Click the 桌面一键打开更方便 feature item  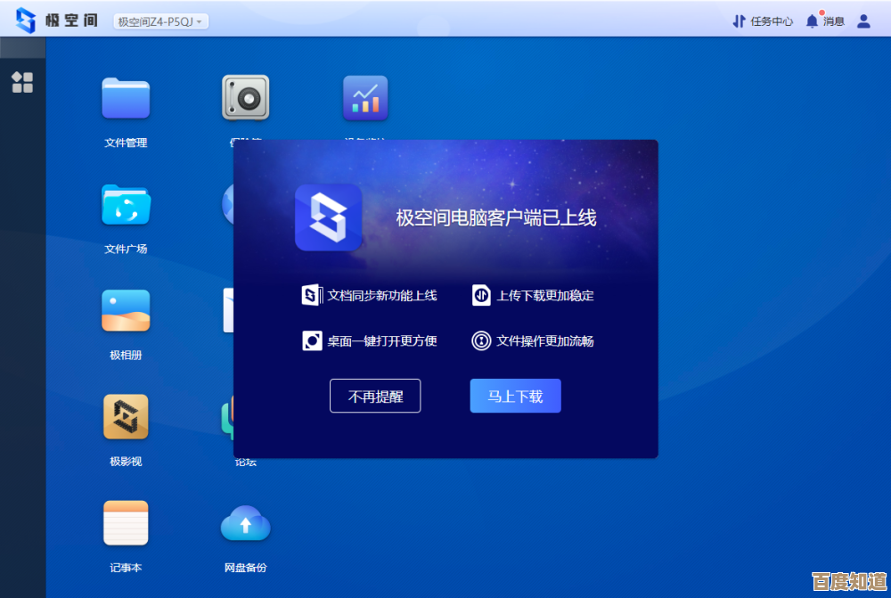(370, 340)
